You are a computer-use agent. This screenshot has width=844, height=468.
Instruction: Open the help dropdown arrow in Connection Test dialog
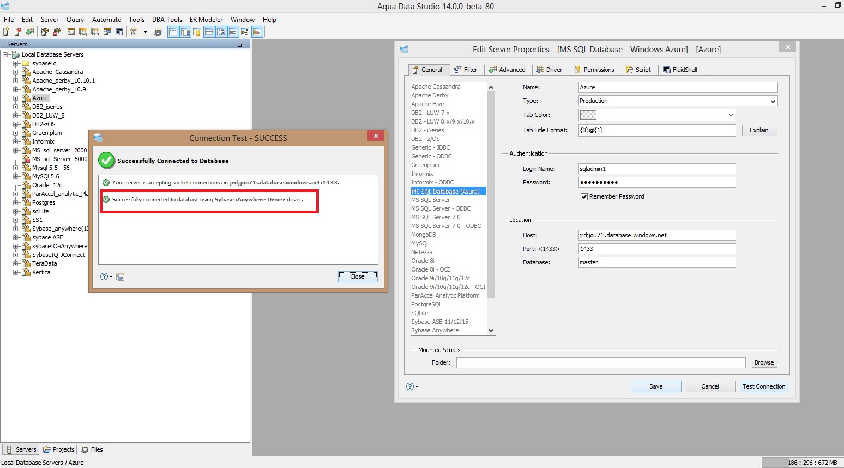[x=111, y=277]
